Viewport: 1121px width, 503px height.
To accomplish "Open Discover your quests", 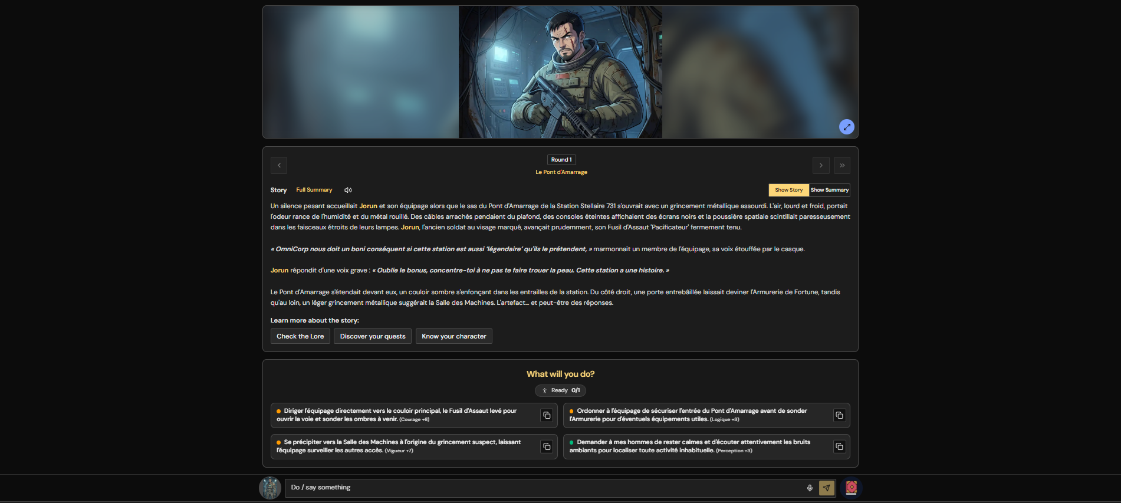I will tap(373, 336).
